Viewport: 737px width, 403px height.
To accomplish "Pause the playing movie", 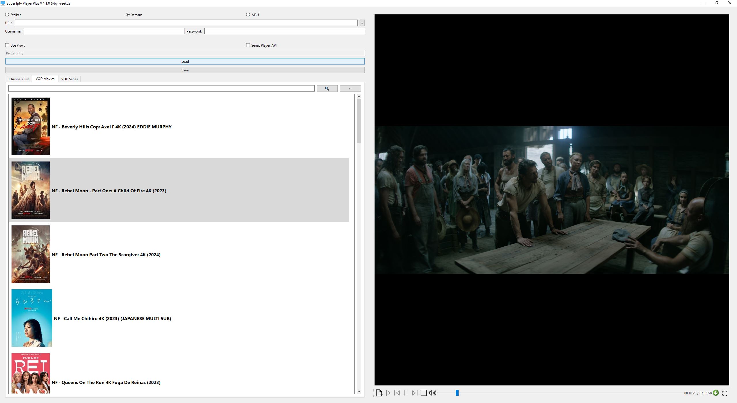I will [x=406, y=393].
